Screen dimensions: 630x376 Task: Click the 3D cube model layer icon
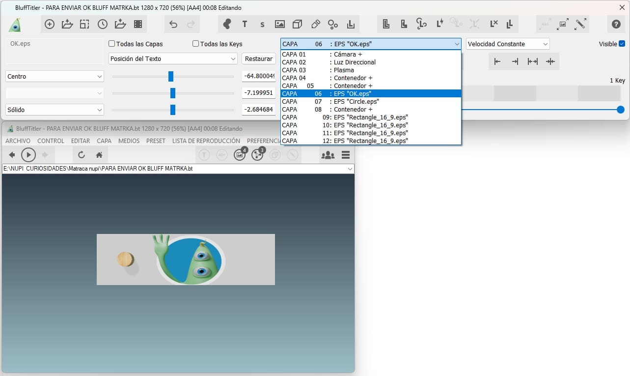click(x=298, y=24)
